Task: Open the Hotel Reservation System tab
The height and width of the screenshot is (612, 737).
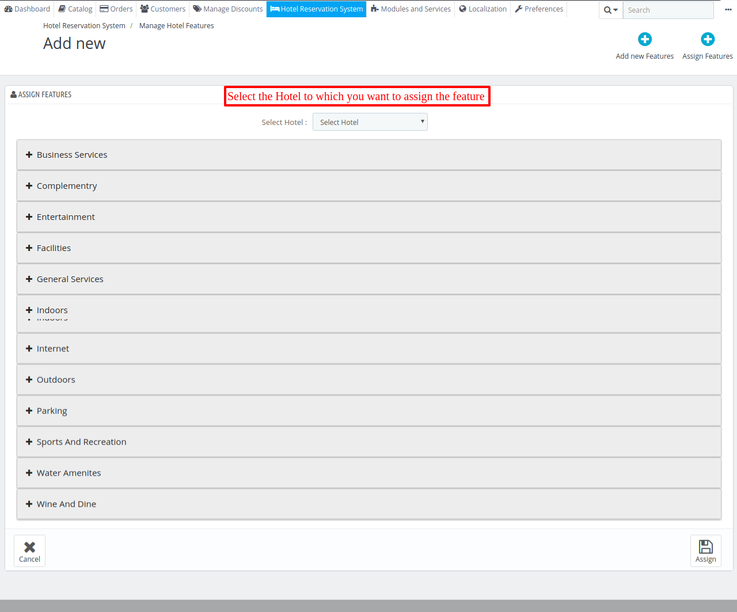Action: pos(317,9)
